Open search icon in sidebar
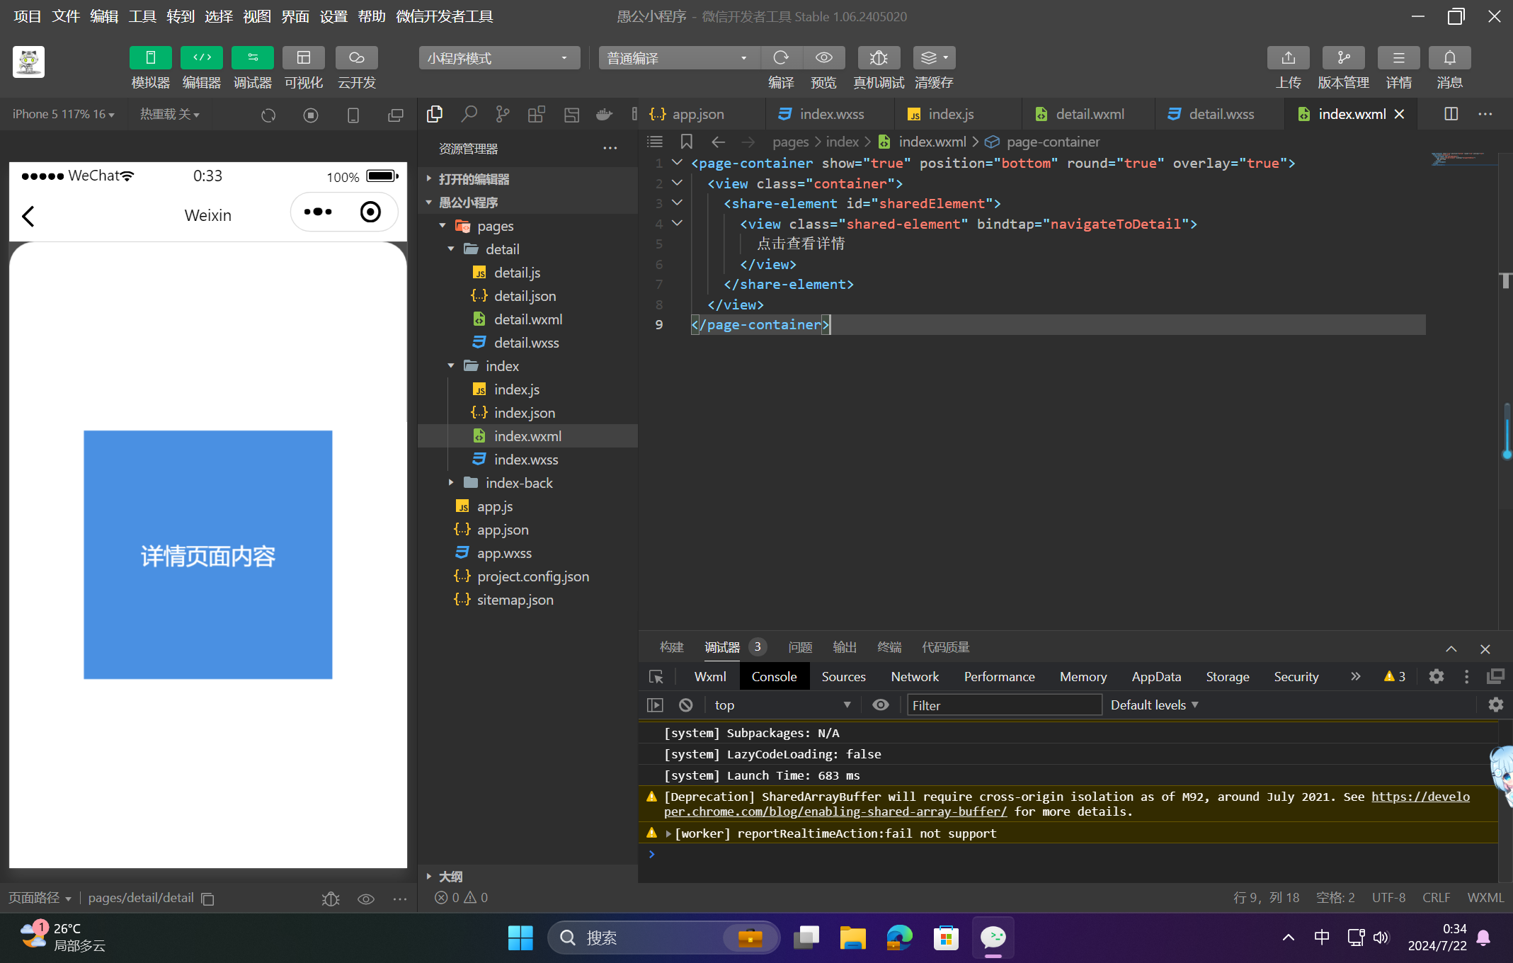The height and width of the screenshot is (963, 1513). click(x=468, y=114)
